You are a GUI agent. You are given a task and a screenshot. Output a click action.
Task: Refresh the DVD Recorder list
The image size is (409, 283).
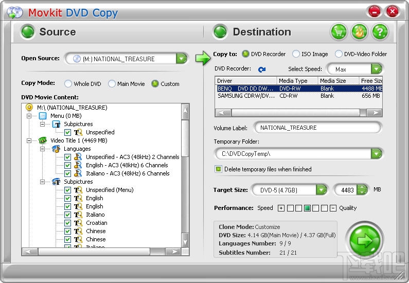coord(262,69)
